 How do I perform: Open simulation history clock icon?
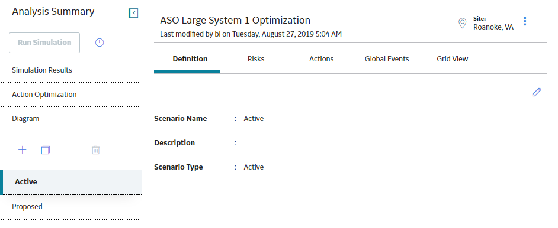[x=100, y=43]
